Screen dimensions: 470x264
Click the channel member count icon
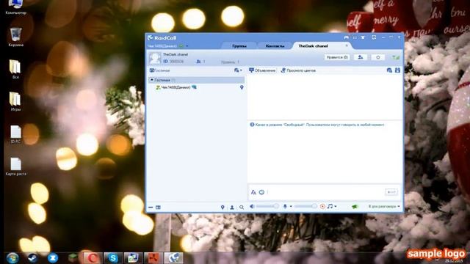[198, 62]
